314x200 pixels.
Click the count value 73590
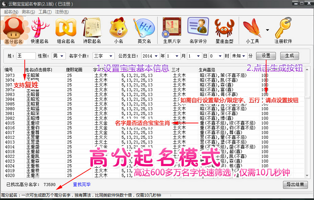pyautogui.click(x=50, y=184)
